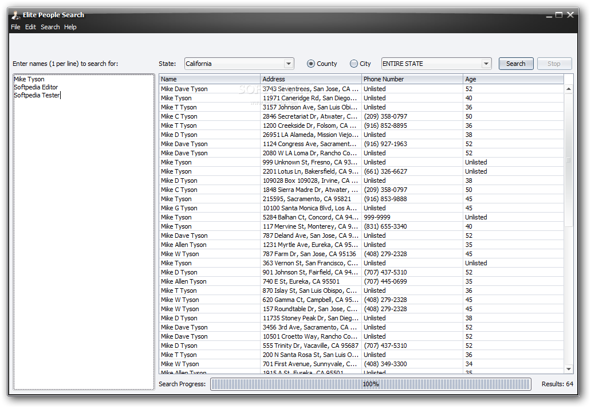
Task: Click the Results: 64 status text
Action: pyautogui.click(x=557, y=385)
